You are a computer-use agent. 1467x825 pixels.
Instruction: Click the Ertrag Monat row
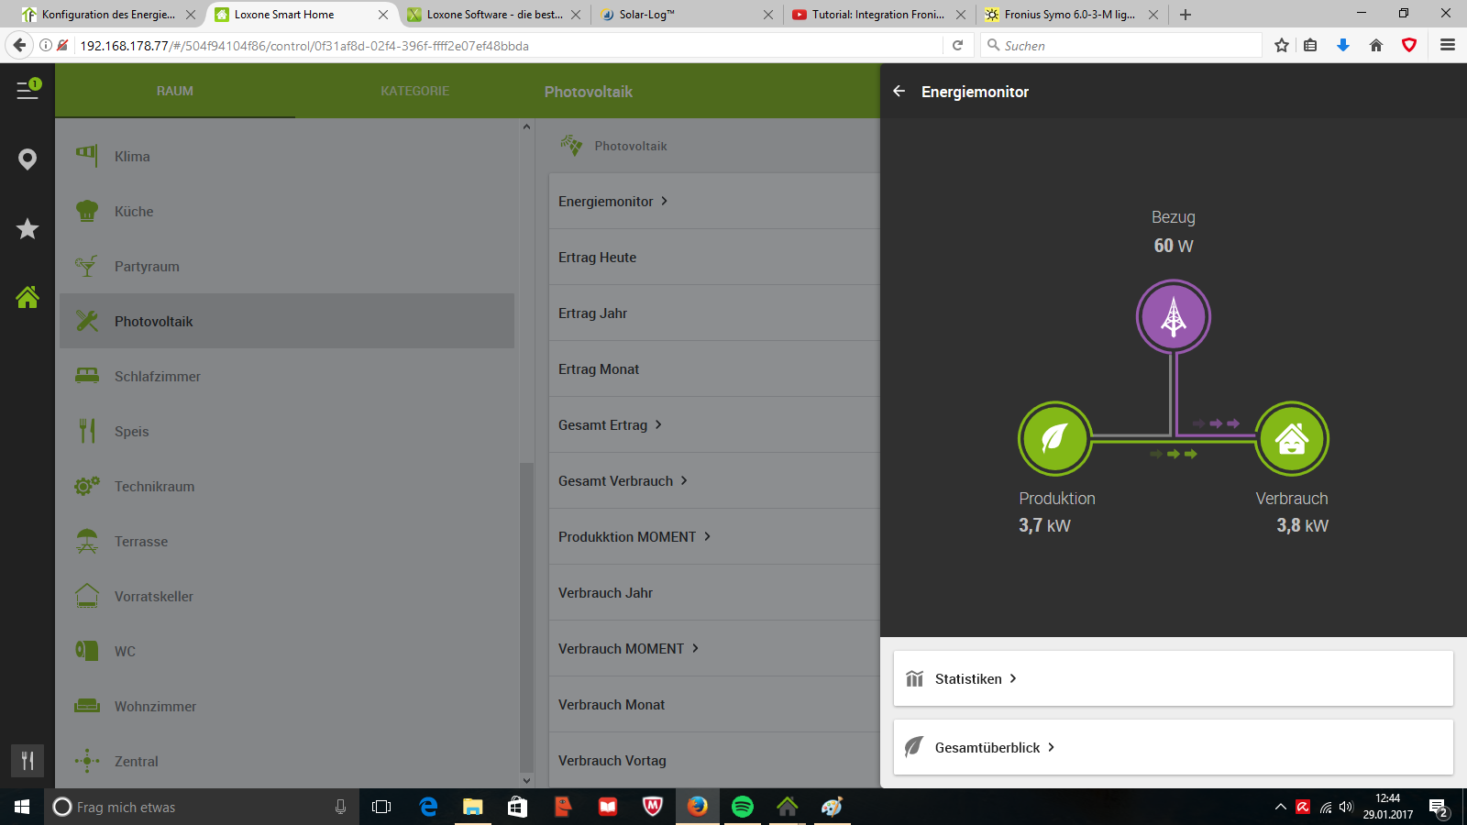(x=714, y=368)
